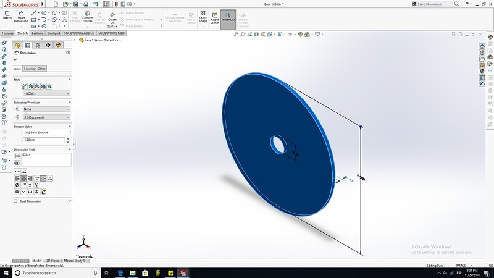Insert the plus/minus symbol
Image resolution: width=494 pixels, height=278 pixels.
pyautogui.click(x=30, y=185)
